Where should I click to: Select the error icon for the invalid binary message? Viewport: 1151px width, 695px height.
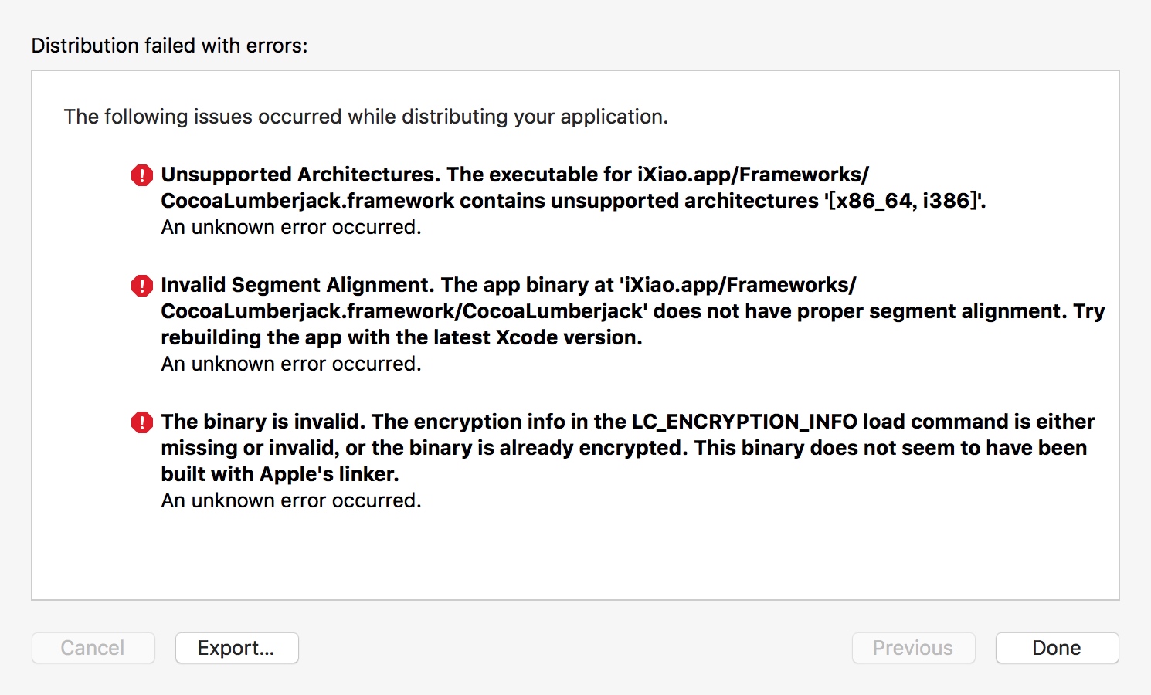click(142, 422)
